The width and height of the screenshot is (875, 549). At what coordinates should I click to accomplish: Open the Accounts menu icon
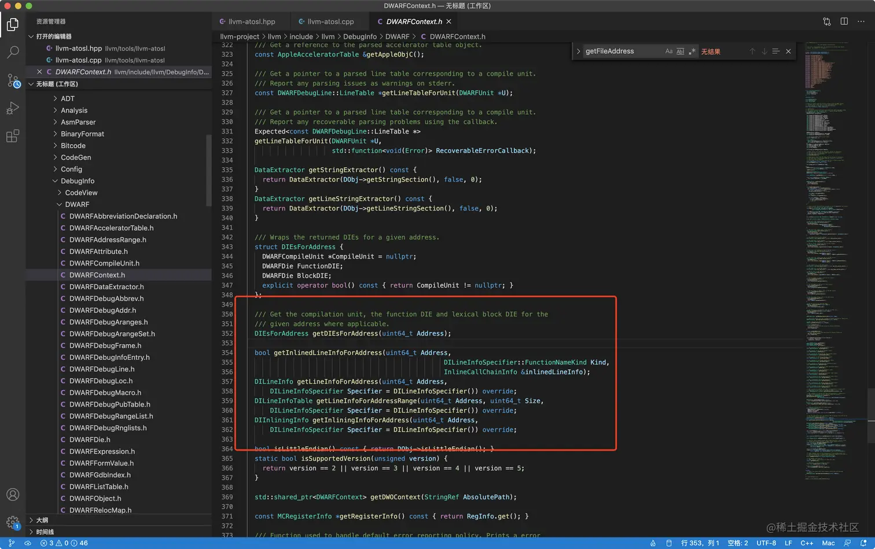[13, 495]
